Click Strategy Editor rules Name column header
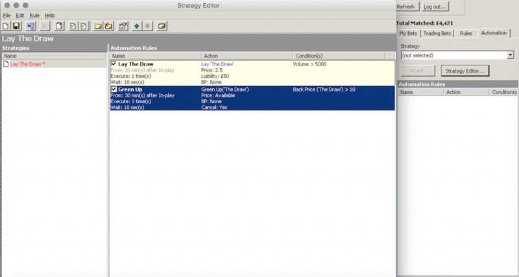The height and width of the screenshot is (277, 519). point(155,56)
